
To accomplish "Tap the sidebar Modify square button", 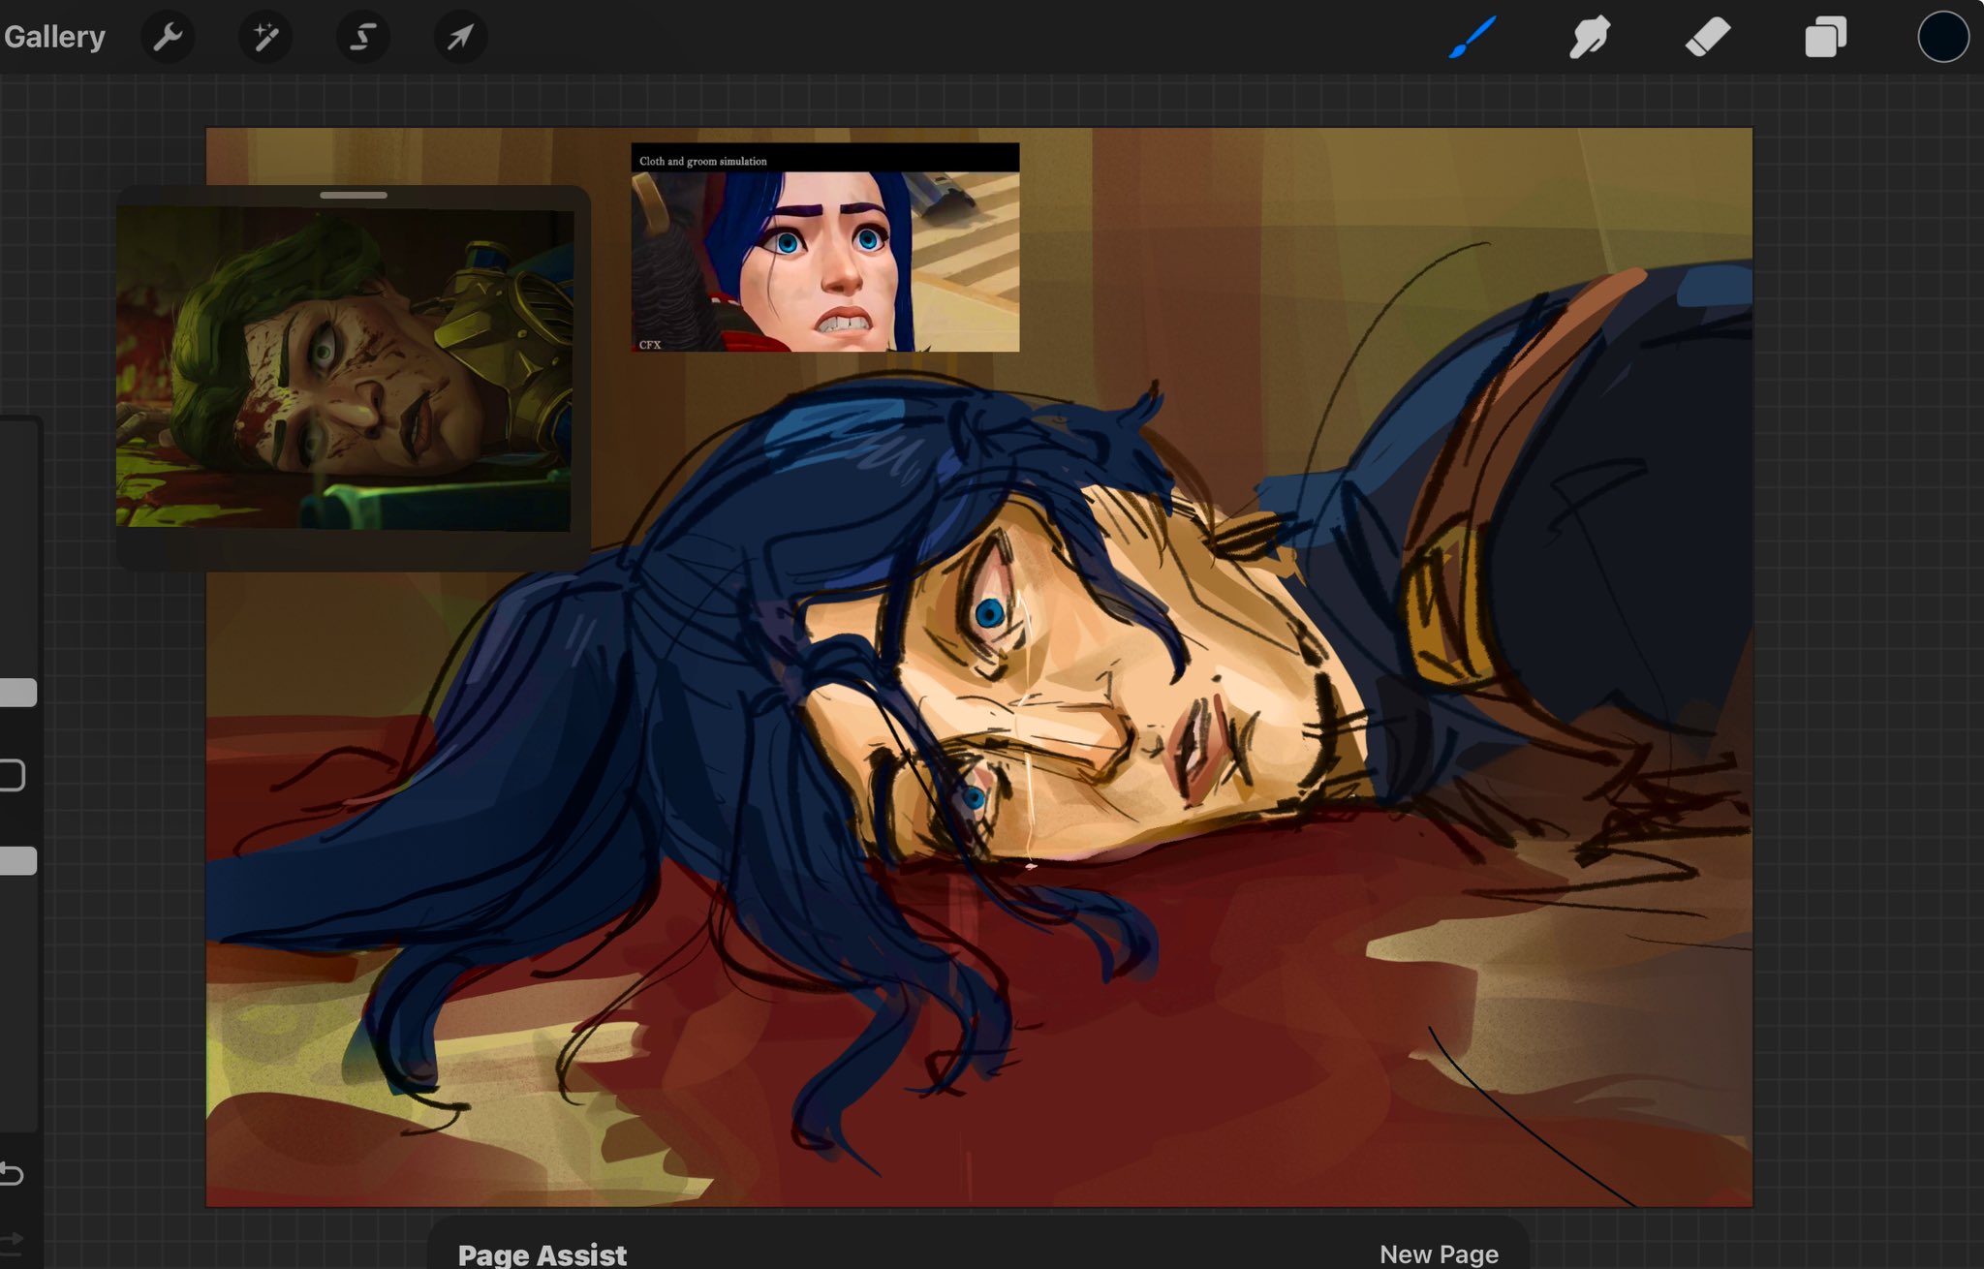I will tap(12, 776).
